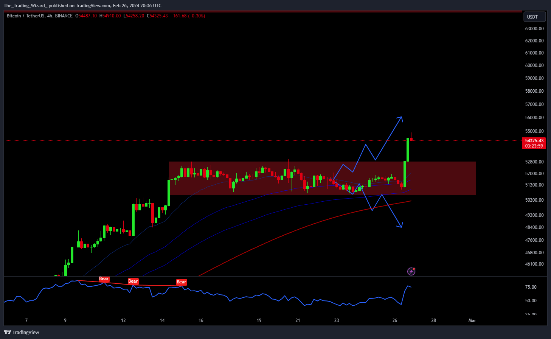This screenshot has width=551, height=339.
Task: Click the open value O54487.10
Action: [86, 16]
